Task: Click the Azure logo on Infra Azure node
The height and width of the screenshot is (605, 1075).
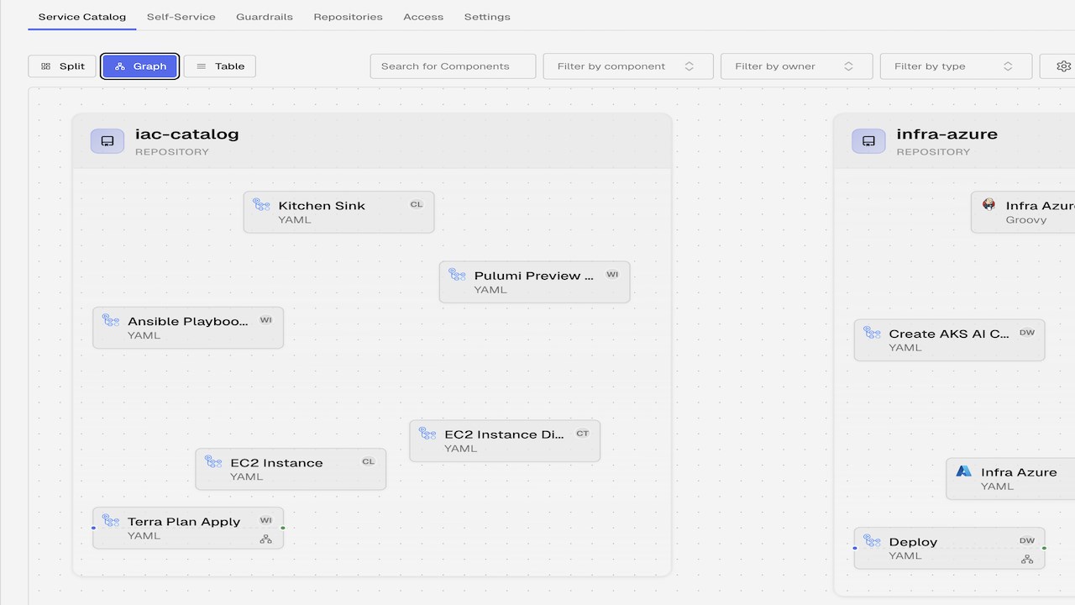Action: (964, 471)
